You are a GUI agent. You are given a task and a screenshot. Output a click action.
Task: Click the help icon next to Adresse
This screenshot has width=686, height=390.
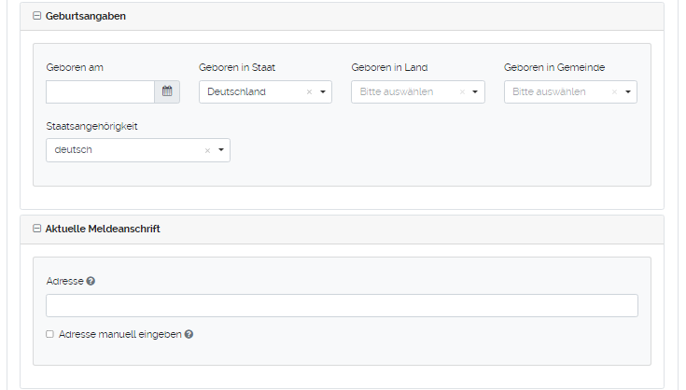point(91,281)
